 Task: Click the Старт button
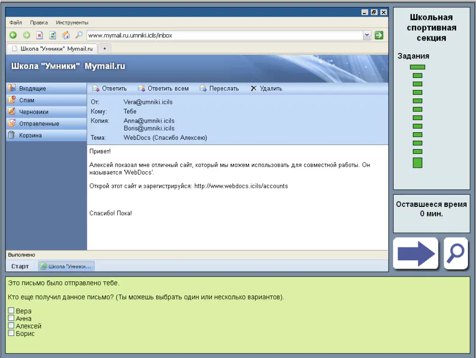(x=20, y=266)
